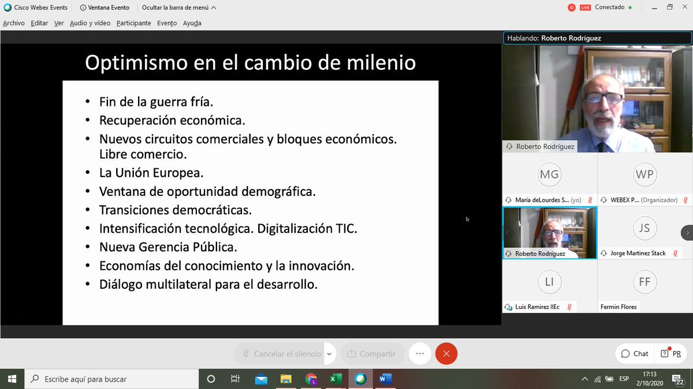Screen dimensions: 693x389
Task: Open more options three-dots button
Action: (x=420, y=353)
